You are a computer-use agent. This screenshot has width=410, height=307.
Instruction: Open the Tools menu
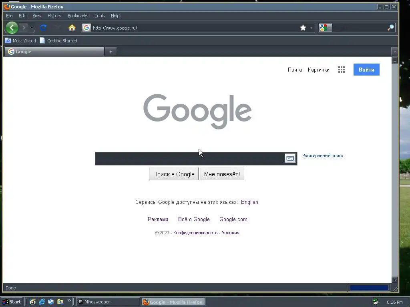tap(100, 16)
